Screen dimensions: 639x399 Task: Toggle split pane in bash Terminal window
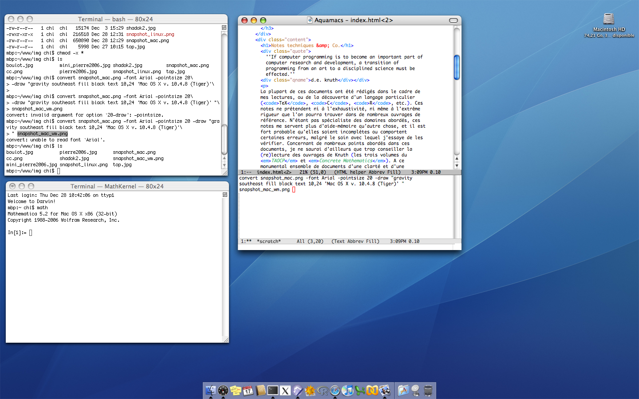tap(224, 27)
